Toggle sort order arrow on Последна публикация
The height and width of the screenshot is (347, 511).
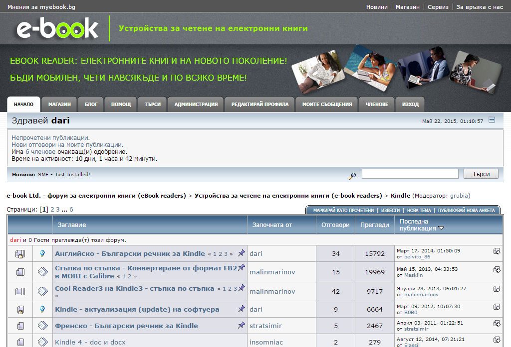pos(441,229)
